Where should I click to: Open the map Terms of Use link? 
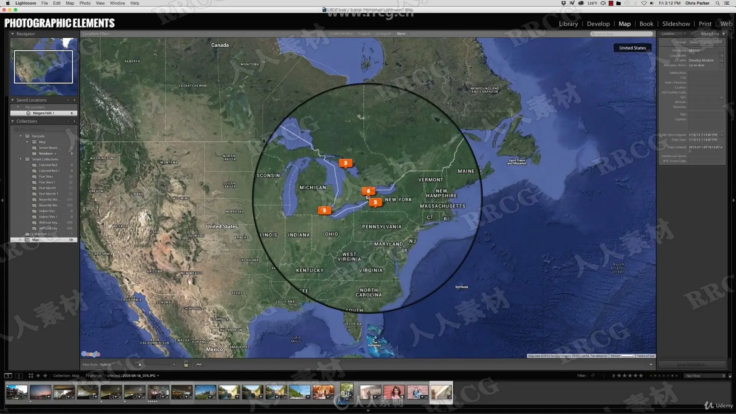click(x=646, y=356)
